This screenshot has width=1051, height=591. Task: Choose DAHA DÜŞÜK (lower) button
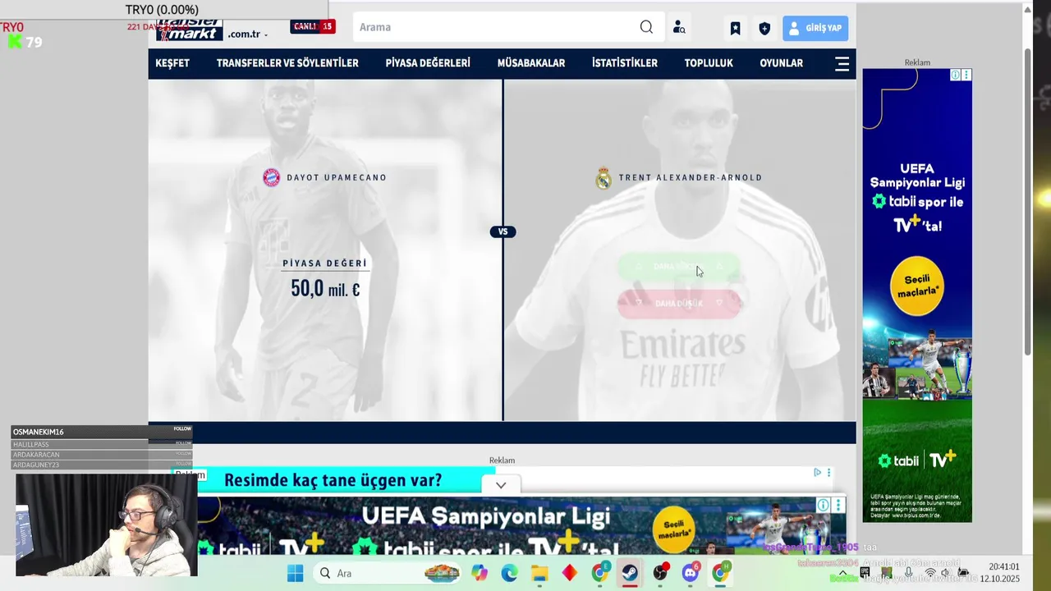point(679,303)
